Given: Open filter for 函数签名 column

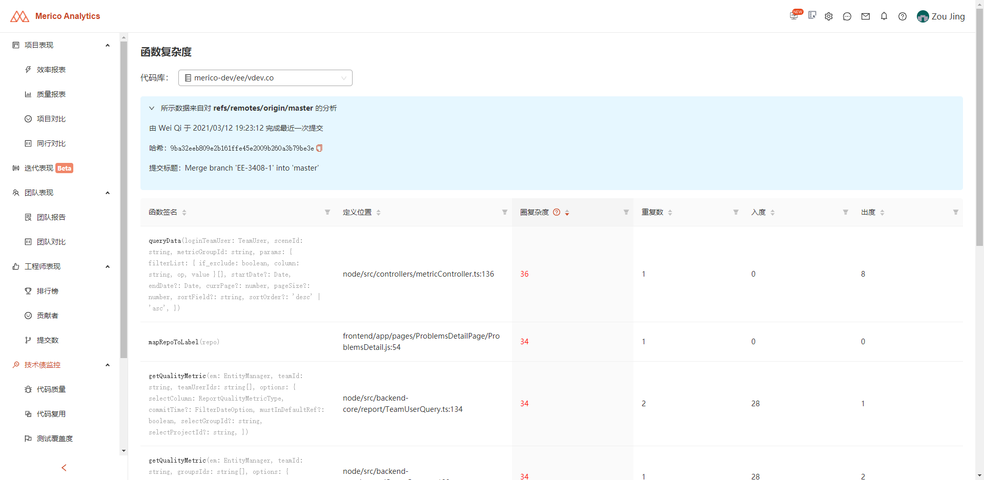Looking at the screenshot, I should [327, 212].
